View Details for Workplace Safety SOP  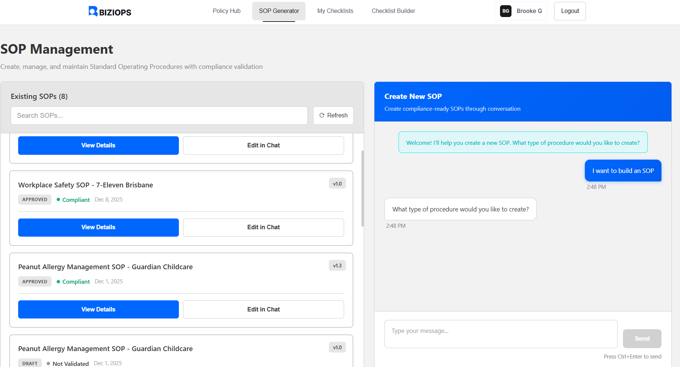(x=98, y=227)
